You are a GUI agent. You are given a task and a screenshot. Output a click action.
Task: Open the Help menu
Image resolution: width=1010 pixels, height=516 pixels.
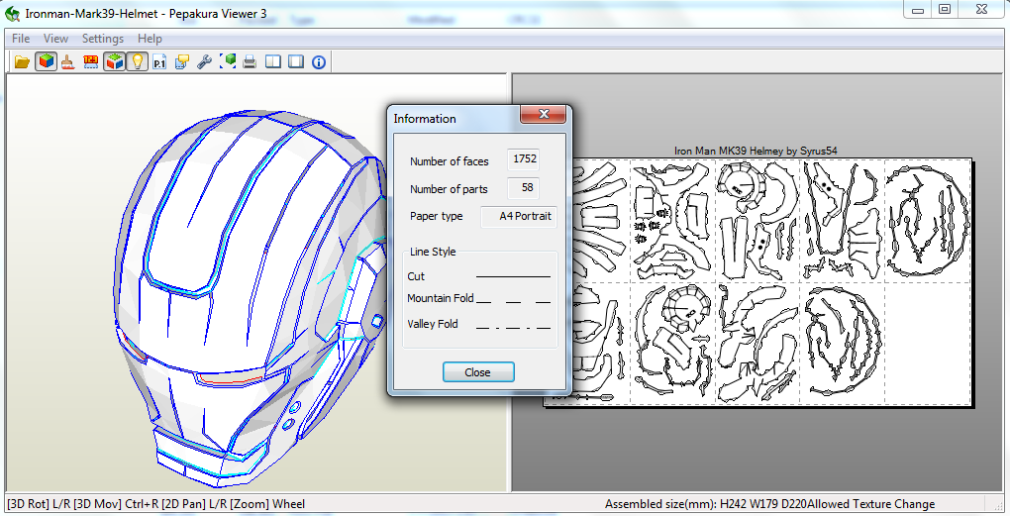pos(150,39)
